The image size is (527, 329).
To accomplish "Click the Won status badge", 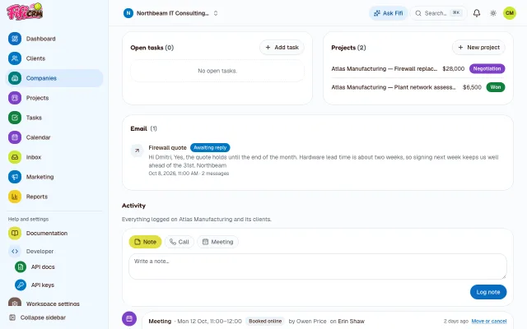I will point(496,87).
